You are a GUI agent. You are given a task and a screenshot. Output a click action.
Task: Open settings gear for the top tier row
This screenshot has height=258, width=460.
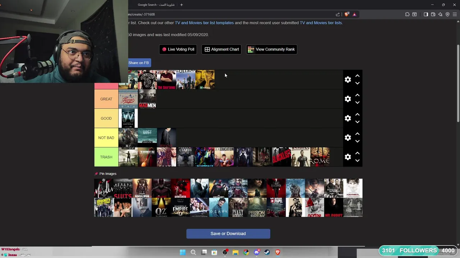(x=348, y=80)
